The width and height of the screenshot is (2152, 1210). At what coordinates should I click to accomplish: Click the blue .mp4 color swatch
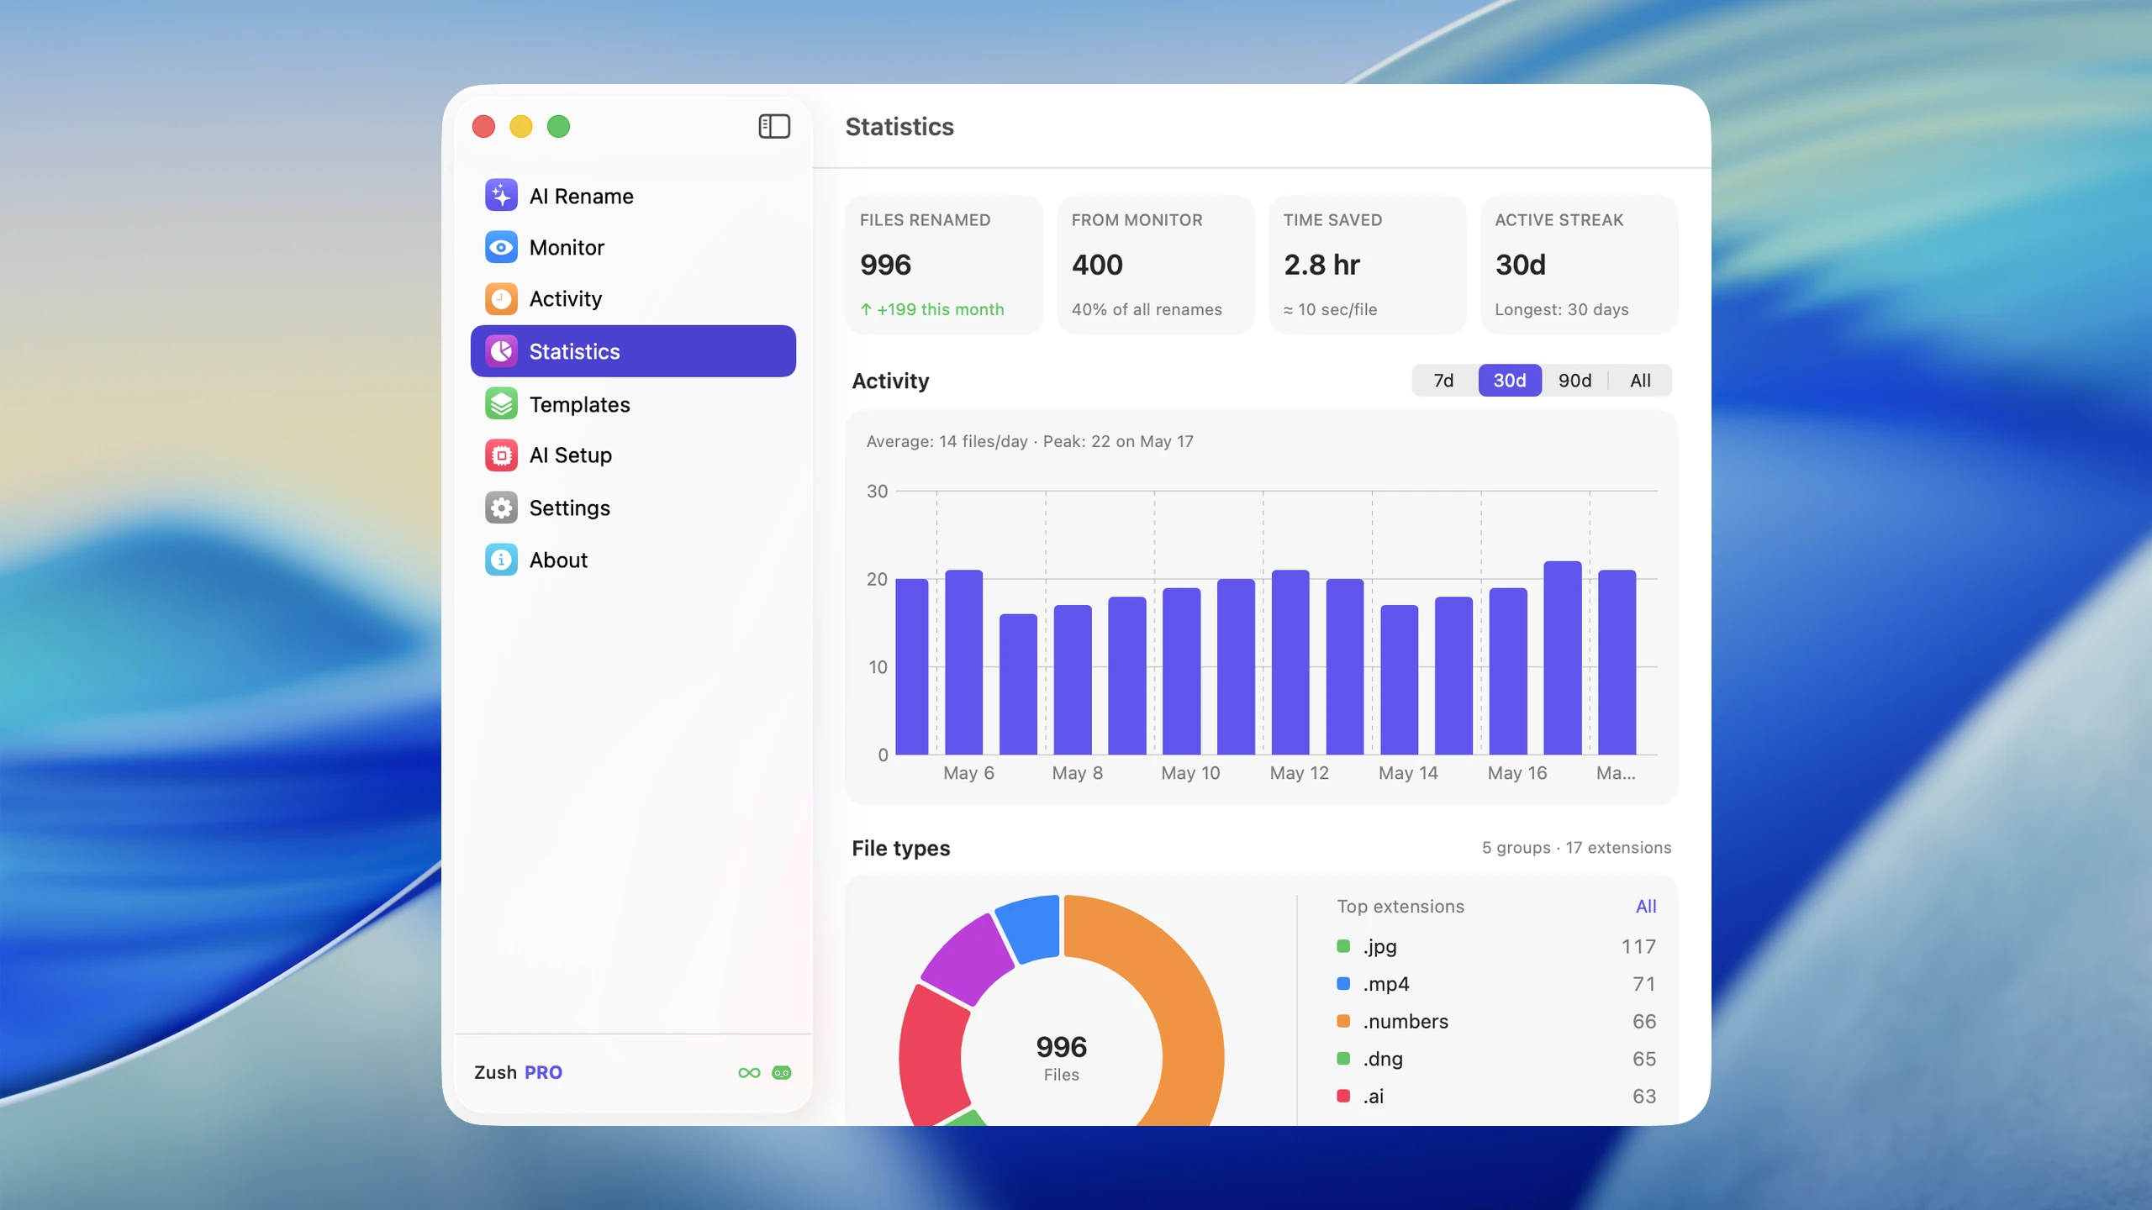(x=1343, y=984)
